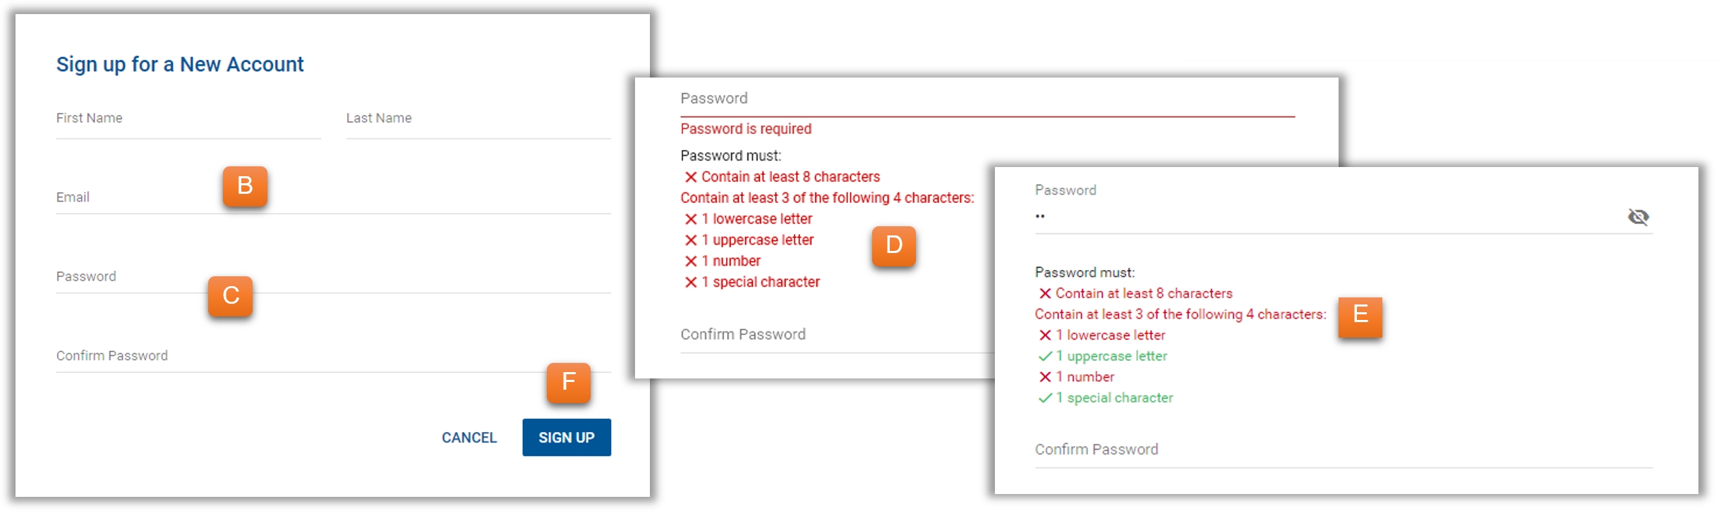Screen dimensions: 1721x518
Task: Click the "Sign up for a New Account" heading
Action: pyautogui.click(x=180, y=65)
